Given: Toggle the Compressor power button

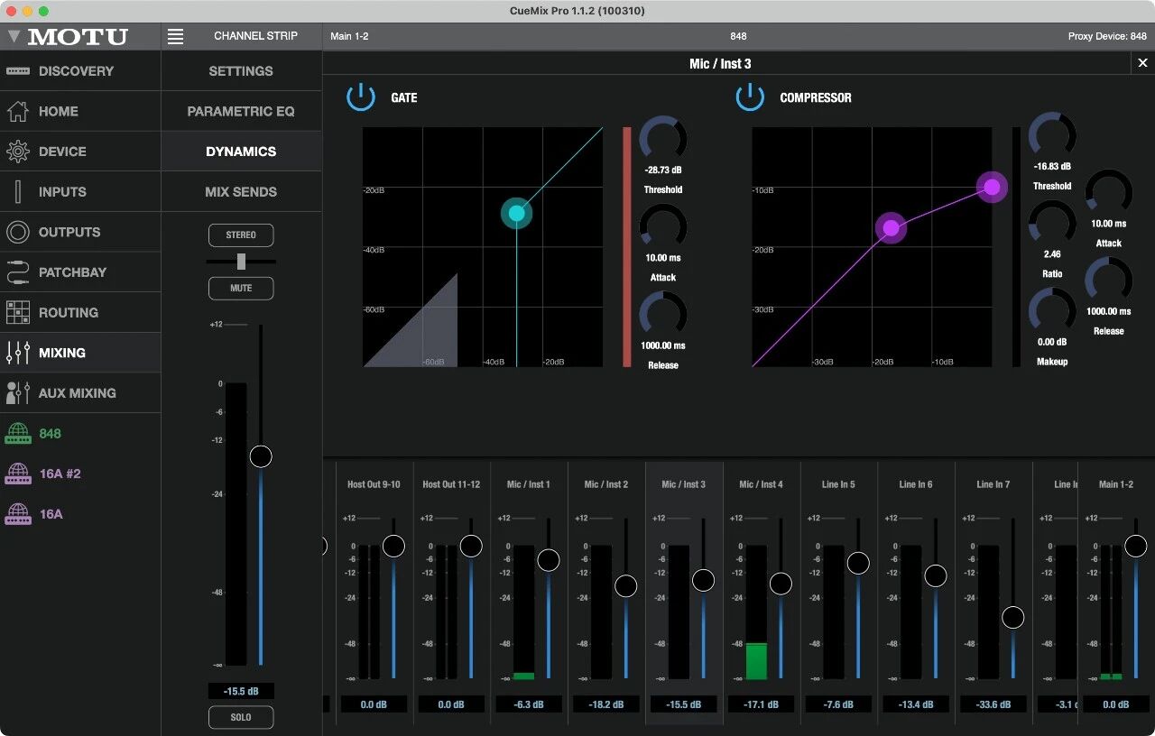Looking at the screenshot, I should (750, 97).
